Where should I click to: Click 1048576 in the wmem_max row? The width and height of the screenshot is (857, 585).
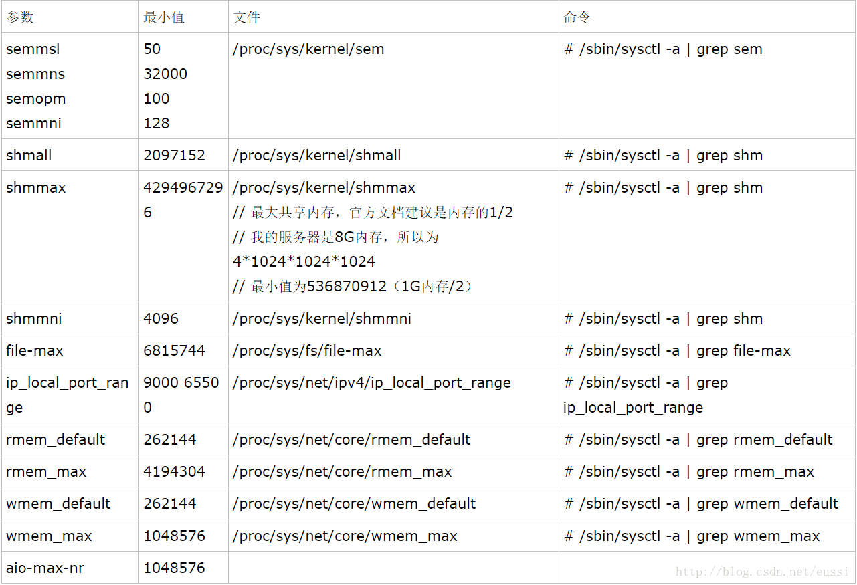tap(174, 536)
